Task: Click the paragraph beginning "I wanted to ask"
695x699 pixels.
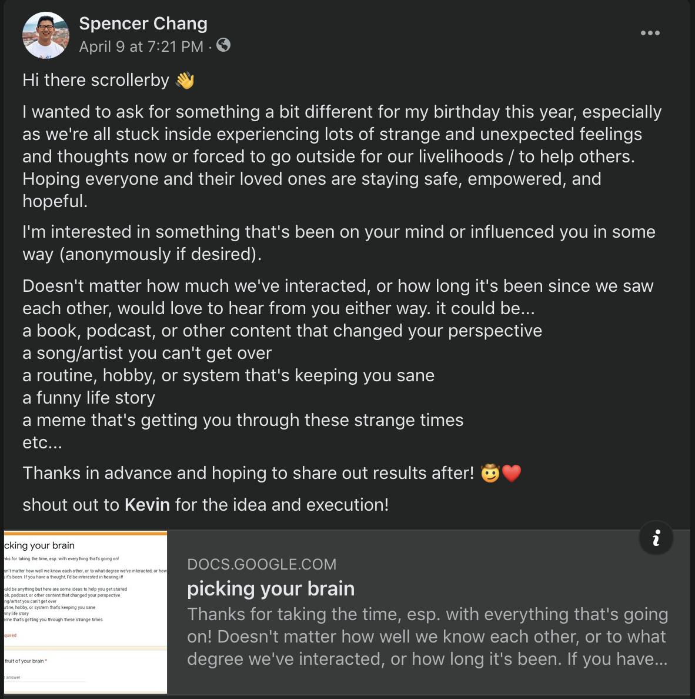Action: point(342,157)
